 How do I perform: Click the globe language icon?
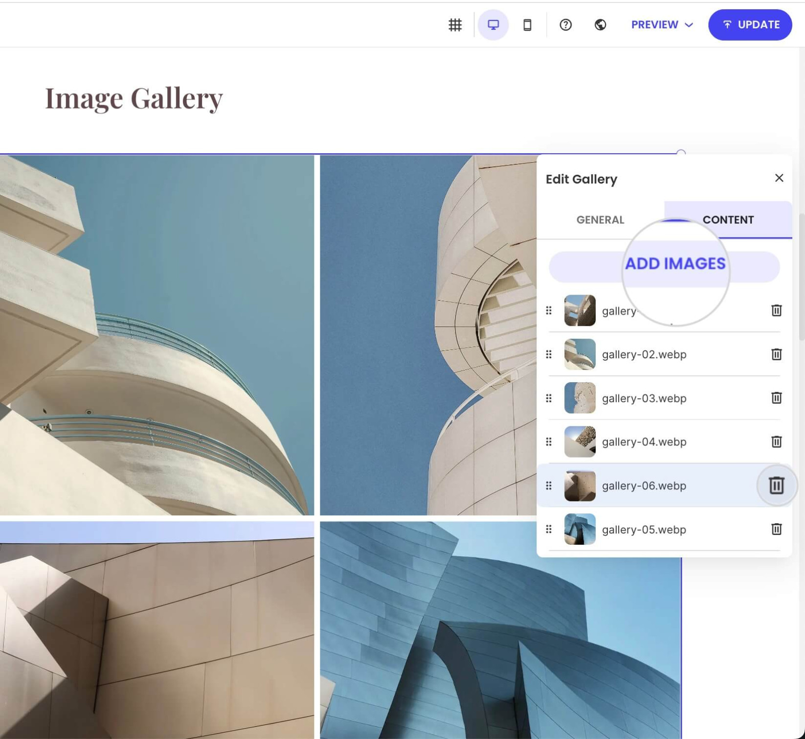pyautogui.click(x=600, y=24)
